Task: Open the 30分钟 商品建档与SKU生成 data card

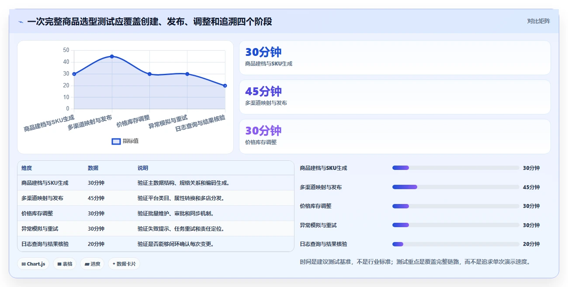Action: (395, 58)
